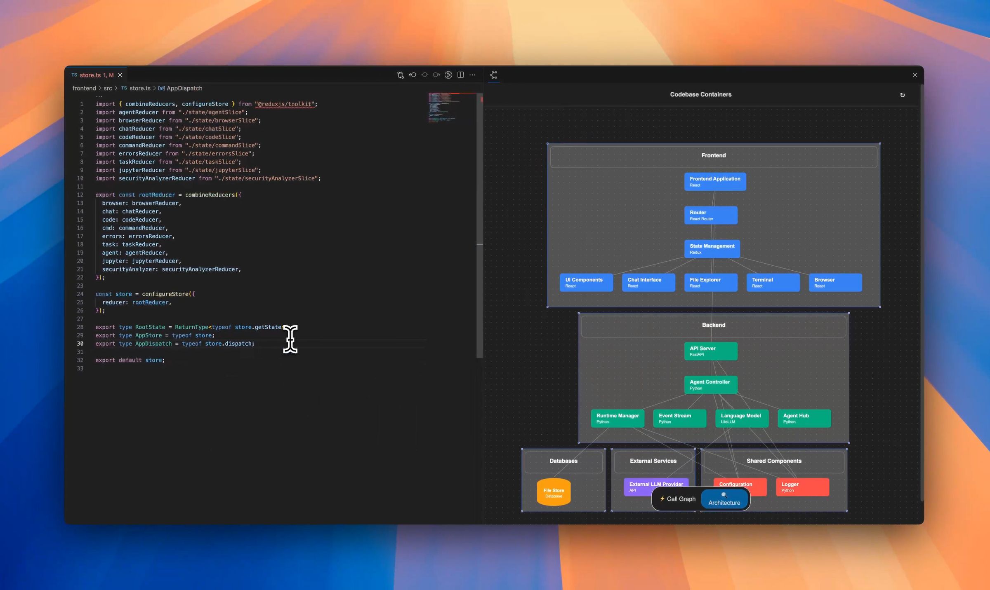990x590 pixels.
Task: Close the store.ts tab
Action: tap(120, 75)
